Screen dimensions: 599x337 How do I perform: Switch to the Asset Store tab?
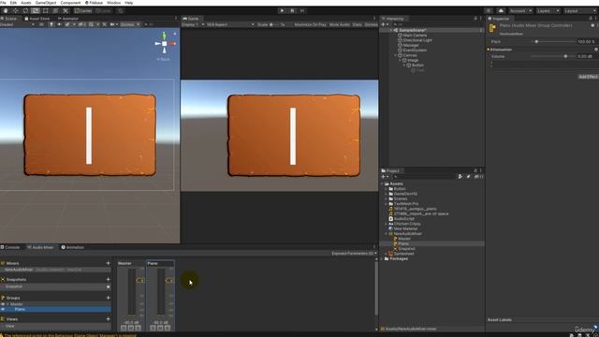point(37,19)
